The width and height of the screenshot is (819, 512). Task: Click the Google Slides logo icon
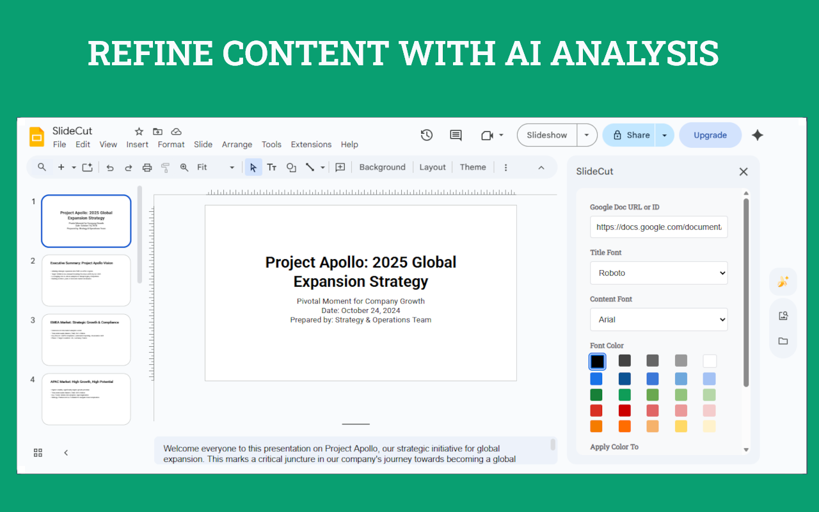pyautogui.click(x=36, y=136)
